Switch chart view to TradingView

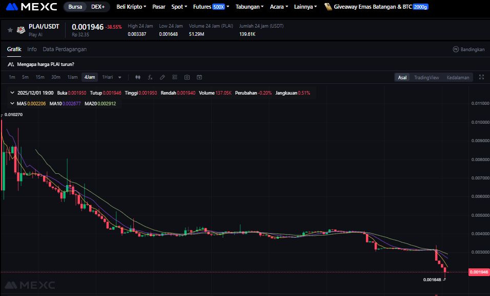426,77
